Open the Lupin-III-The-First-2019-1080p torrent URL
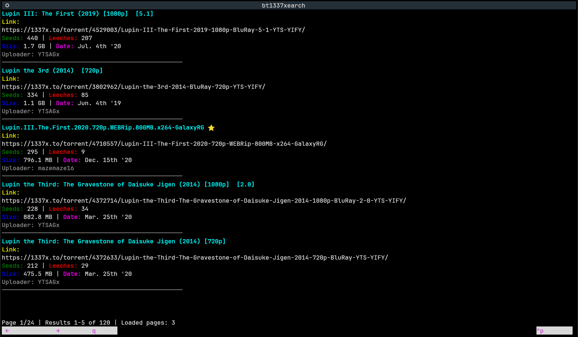This screenshot has height=337, width=578. coord(154,30)
